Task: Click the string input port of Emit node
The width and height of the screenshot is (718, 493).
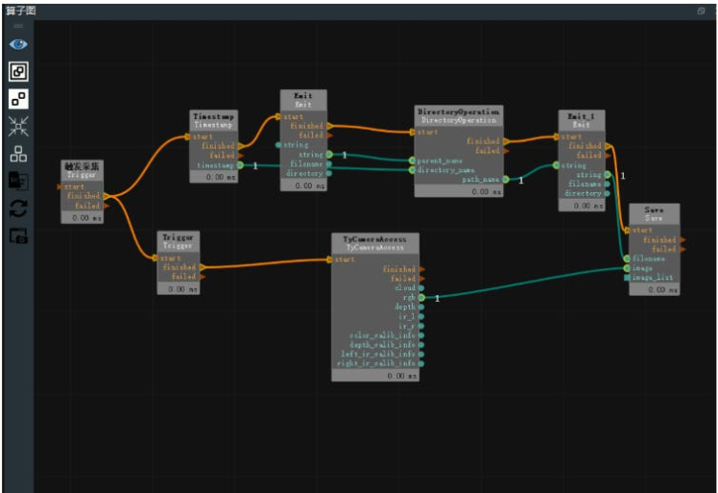Action: [x=278, y=145]
